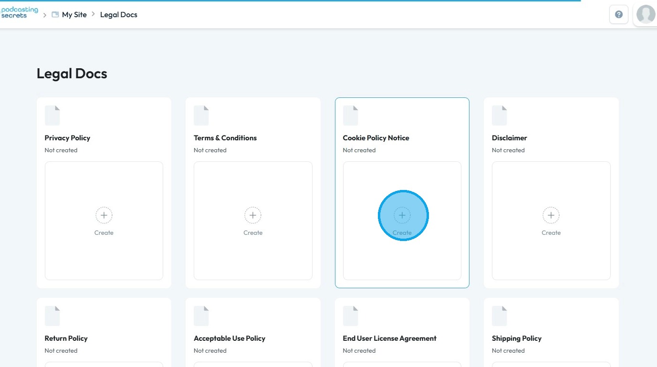Go to My Site in the breadcrumb
This screenshot has width=657, height=367.
pyautogui.click(x=74, y=15)
